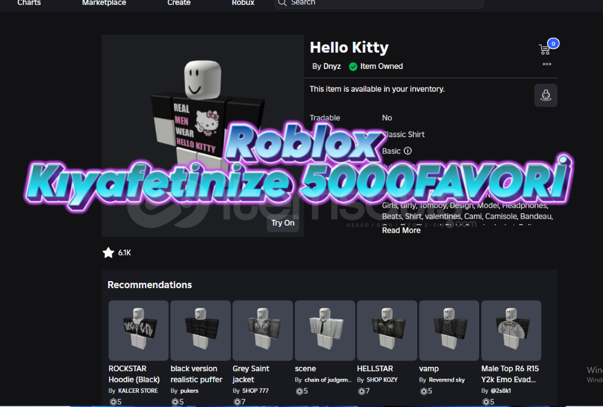Click black version realistic puffer title
603x407 pixels.
(197, 374)
